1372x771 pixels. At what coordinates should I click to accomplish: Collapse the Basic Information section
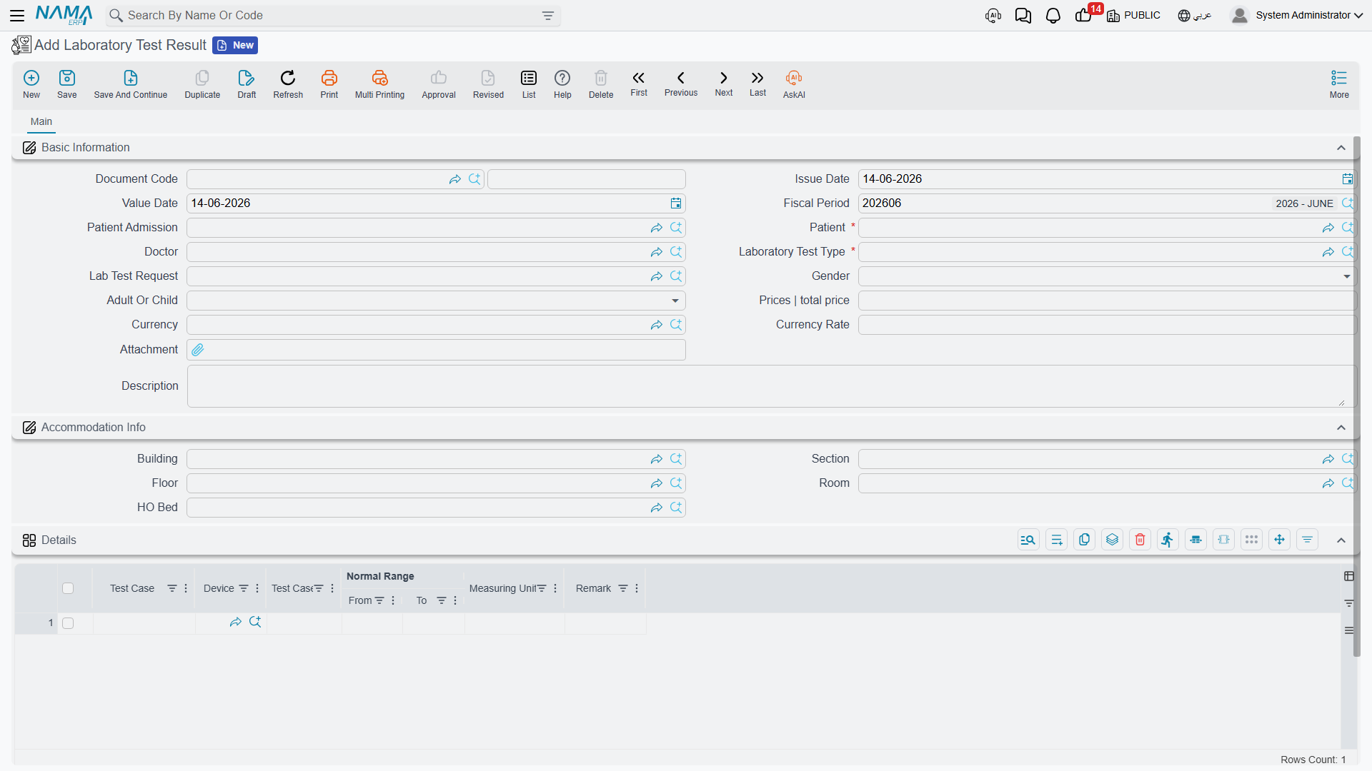(1341, 148)
